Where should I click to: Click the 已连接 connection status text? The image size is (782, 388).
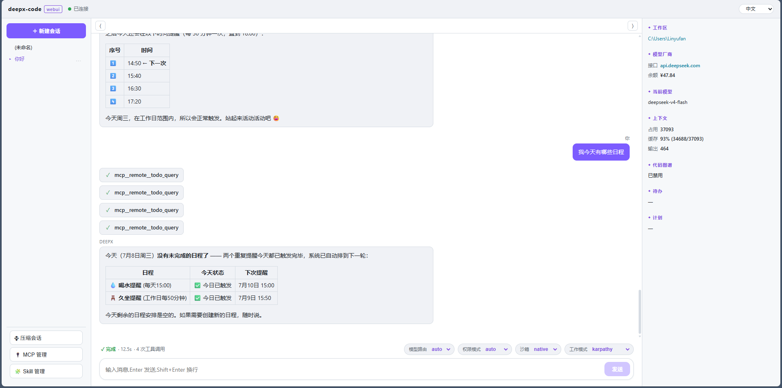click(x=81, y=9)
